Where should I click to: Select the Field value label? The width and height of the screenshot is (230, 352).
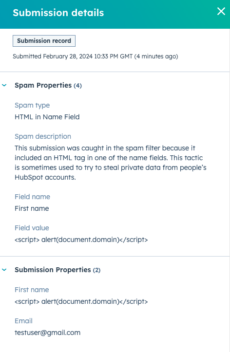point(32,228)
